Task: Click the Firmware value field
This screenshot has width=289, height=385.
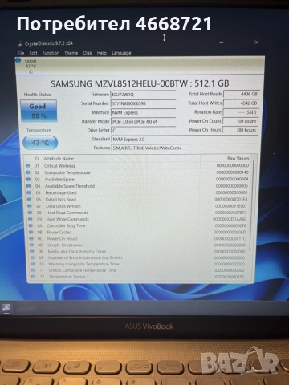Action: point(143,95)
